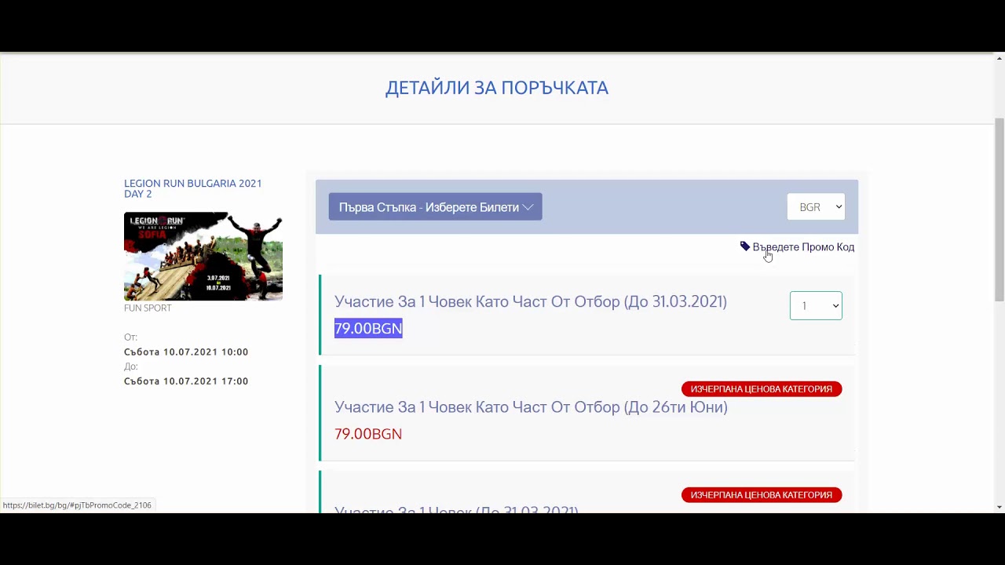This screenshot has width=1005, height=565.
Task: Open the BGR language selector
Action: pos(816,207)
